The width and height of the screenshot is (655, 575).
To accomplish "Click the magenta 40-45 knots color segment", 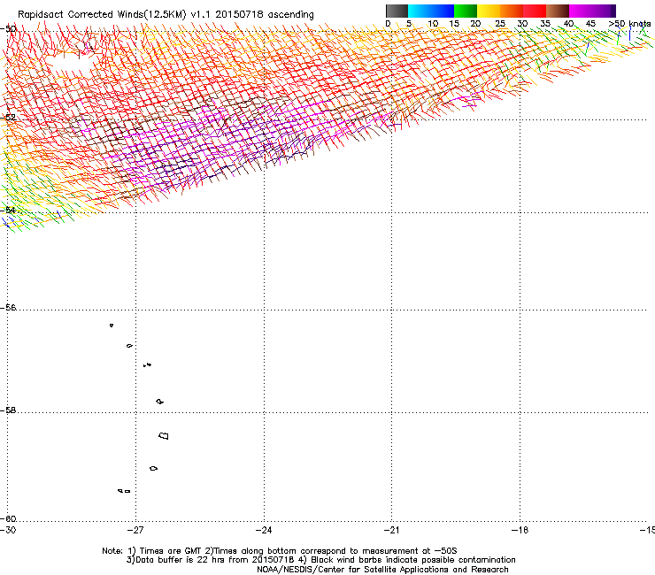I will [581, 11].
